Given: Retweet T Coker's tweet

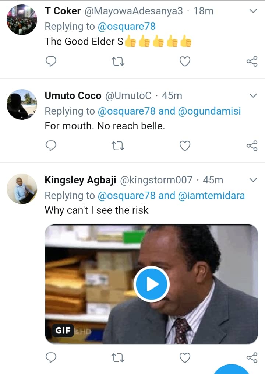Looking at the screenshot, I should point(118,62).
